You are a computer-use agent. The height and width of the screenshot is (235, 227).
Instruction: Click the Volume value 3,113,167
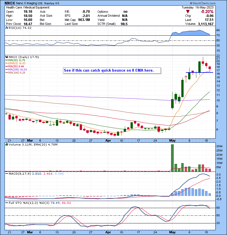(x=206, y=24)
